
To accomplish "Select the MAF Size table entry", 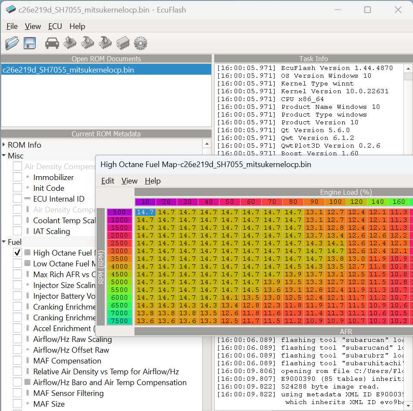I will tap(49, 404).
